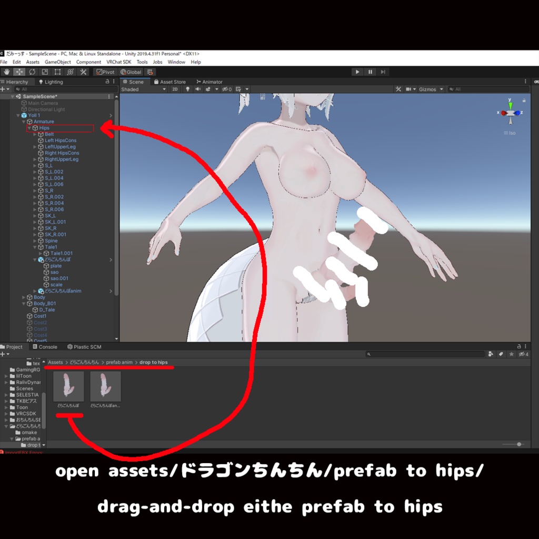Open the Gizmos dropdown

tap(431, 89)
